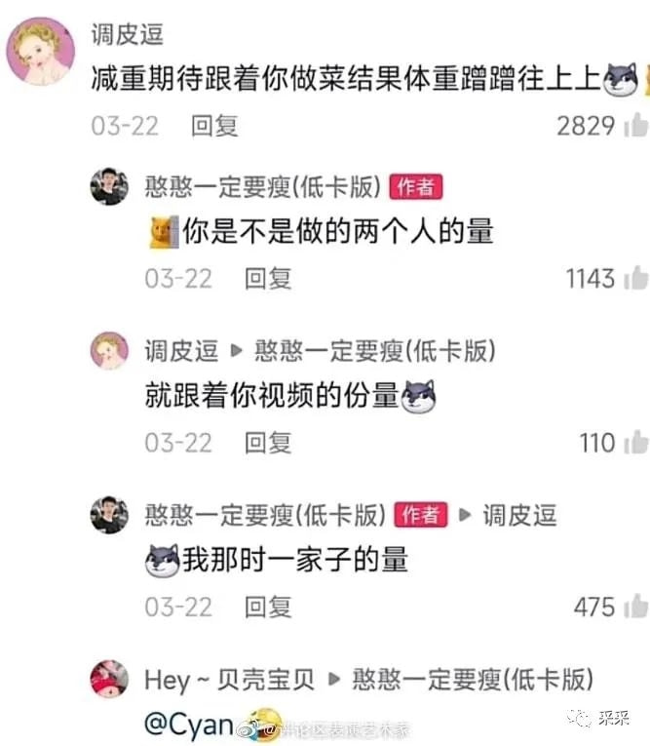The width and height of the screenshot is (650, 746).
Task: Open the author's avatar on first reply
Action: (x=109, y=186)
